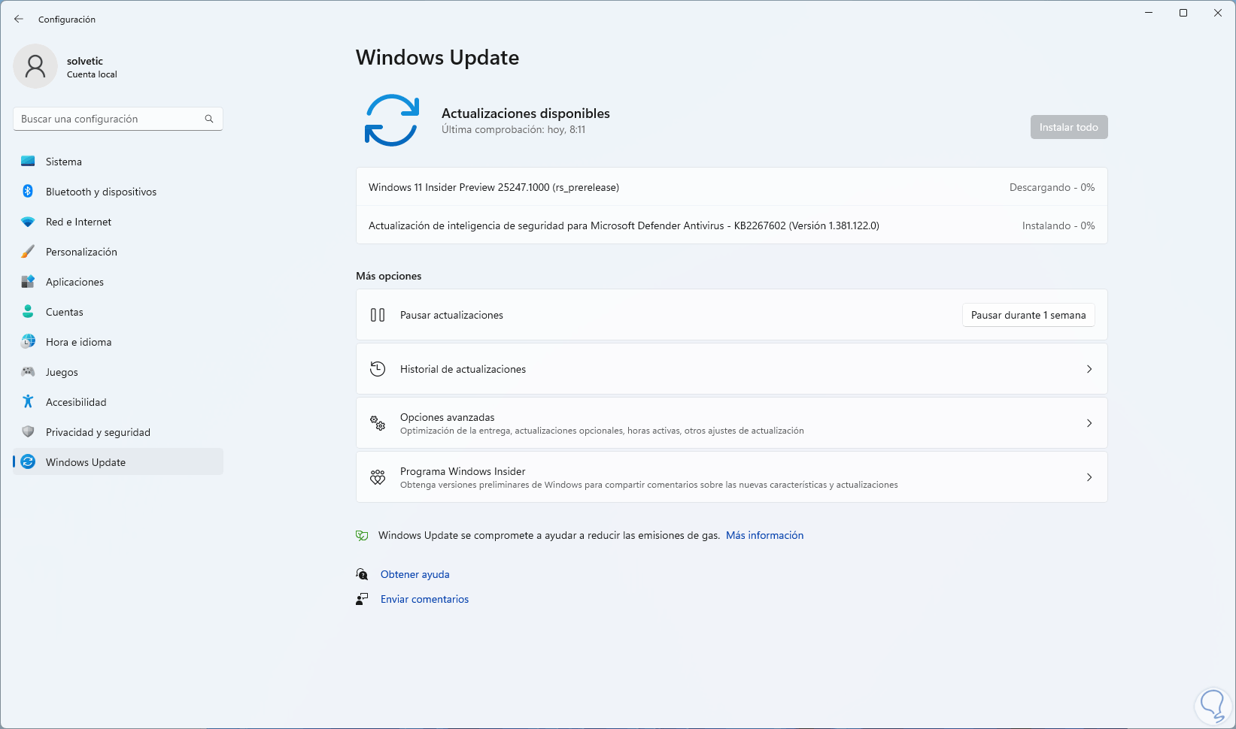This screenshot has height=729, width=1236.
Task: Open Bluetooth y dispositivos settings icon
Action: pos(28,192)
